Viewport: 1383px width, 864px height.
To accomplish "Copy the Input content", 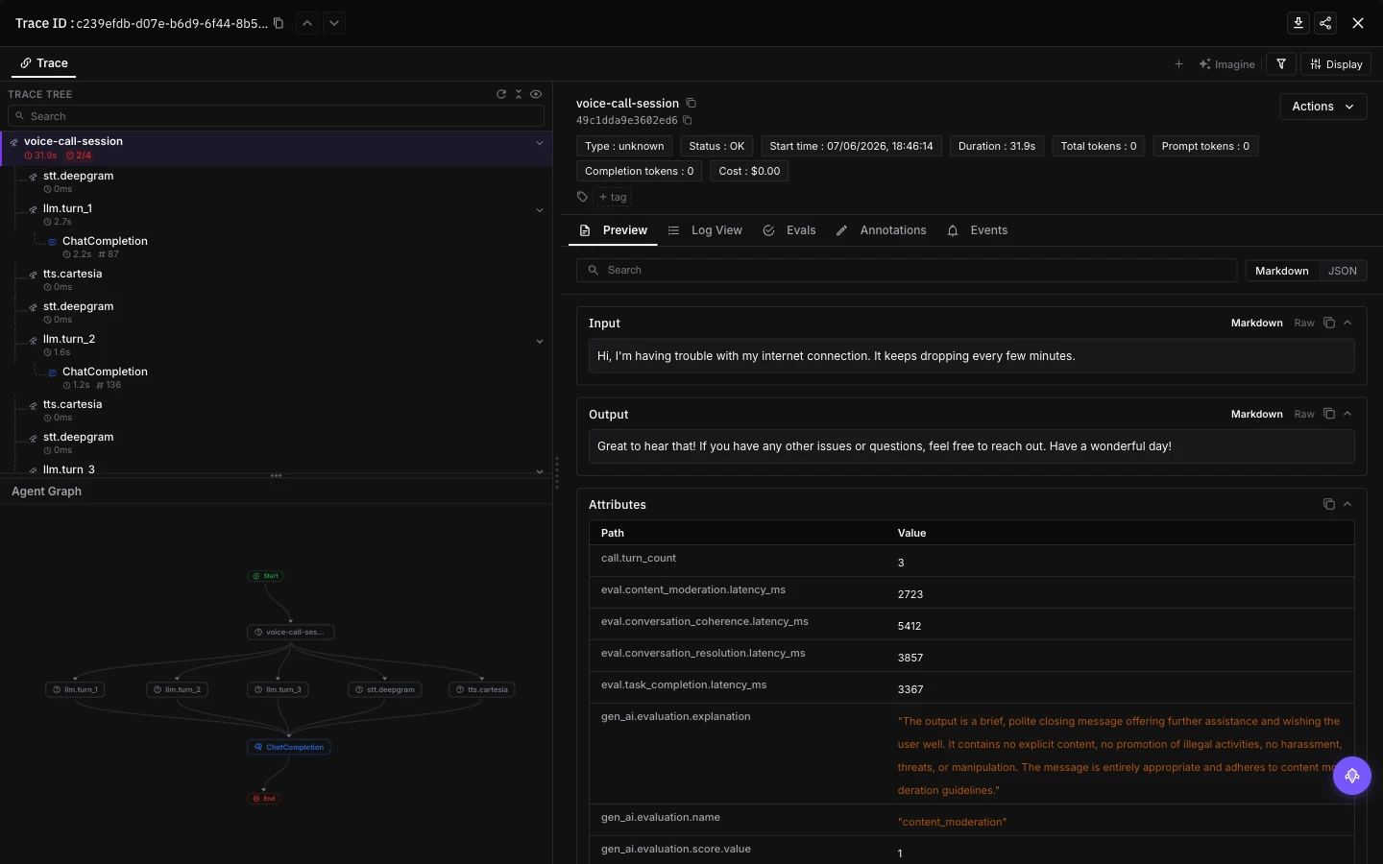I will (x=1329, y=324).
